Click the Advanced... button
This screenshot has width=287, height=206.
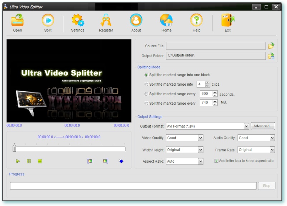263,126
